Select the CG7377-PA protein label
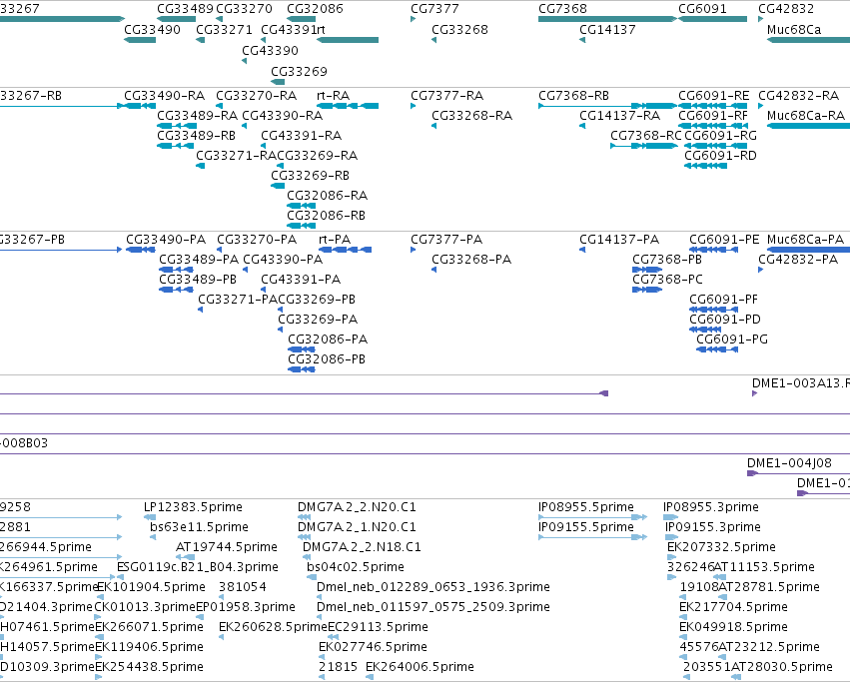Image resolution: width=850 pixels, height=682 pixels. [x=446, y=240]
